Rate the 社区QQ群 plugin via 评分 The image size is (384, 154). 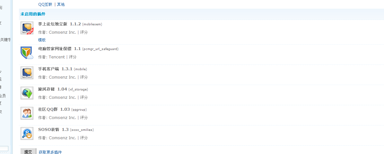pyautogui.click(x=84, y=118)
